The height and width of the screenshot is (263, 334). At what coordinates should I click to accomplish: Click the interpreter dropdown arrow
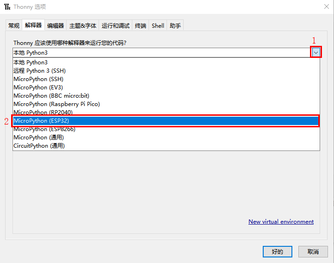316,52
